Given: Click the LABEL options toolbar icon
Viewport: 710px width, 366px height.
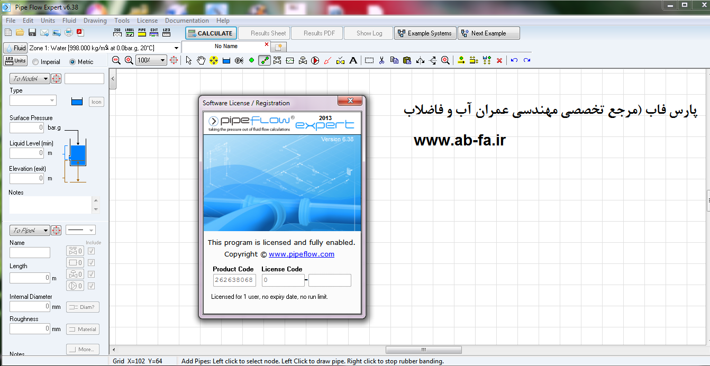Looking at the screenshot, I should [130, 32].
